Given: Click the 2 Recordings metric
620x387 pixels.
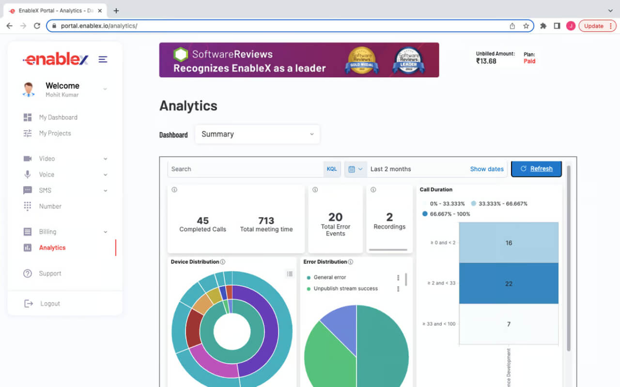Looking at the screenshot, I should coord(389,221).
